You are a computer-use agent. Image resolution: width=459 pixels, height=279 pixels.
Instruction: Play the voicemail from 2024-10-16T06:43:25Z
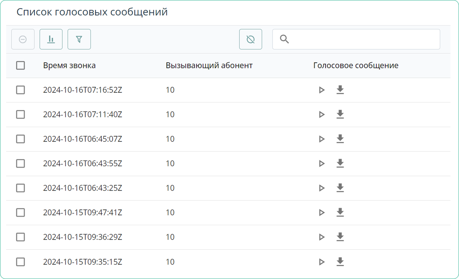tap(322, 188)
